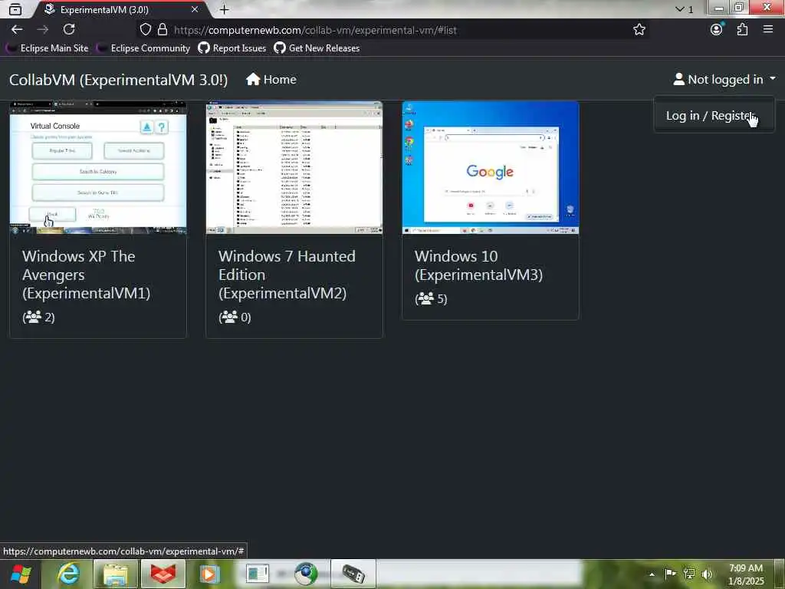Viewport: 785px width, 589px height.
Task: Bookmark this page with the star icon
Action: click(639, 30)
